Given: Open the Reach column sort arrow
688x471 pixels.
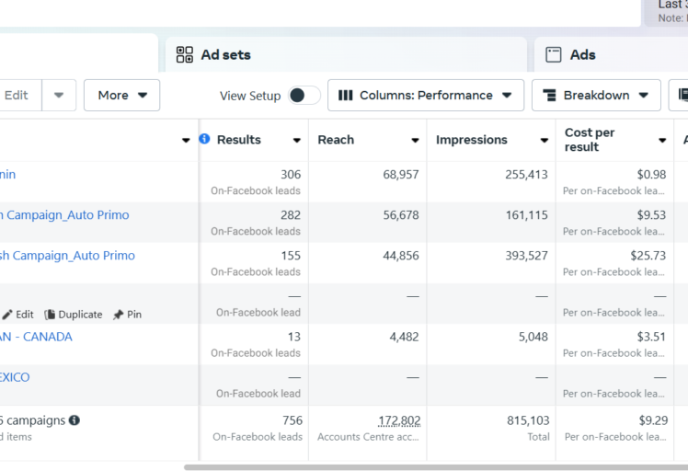Looking at the screenshot, I should tap(416, 141).
